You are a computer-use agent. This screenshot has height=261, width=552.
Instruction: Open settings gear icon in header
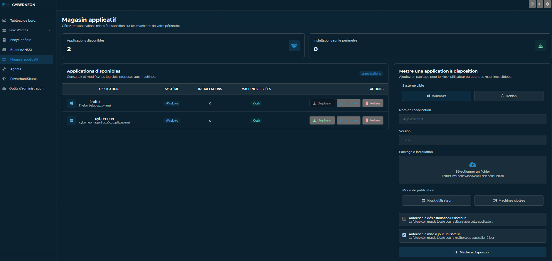pos(547,4)
